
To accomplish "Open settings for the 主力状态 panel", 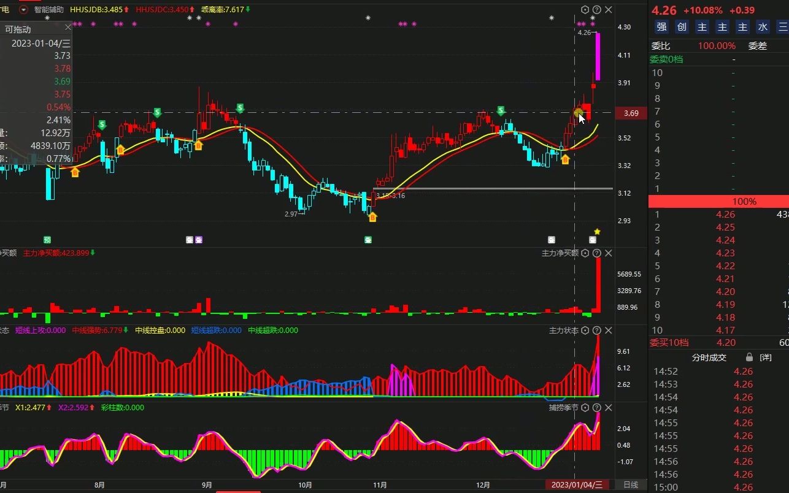I will pyautogui.click(x=585, y=331).
